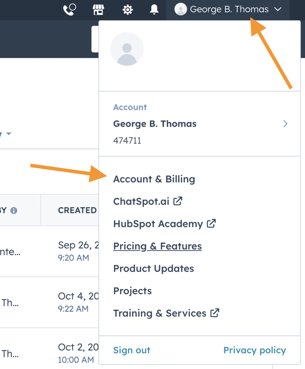This screenshot has height=369, width=305.
Task: Click the large profile avatar placeholder
Action: [127, 49]
